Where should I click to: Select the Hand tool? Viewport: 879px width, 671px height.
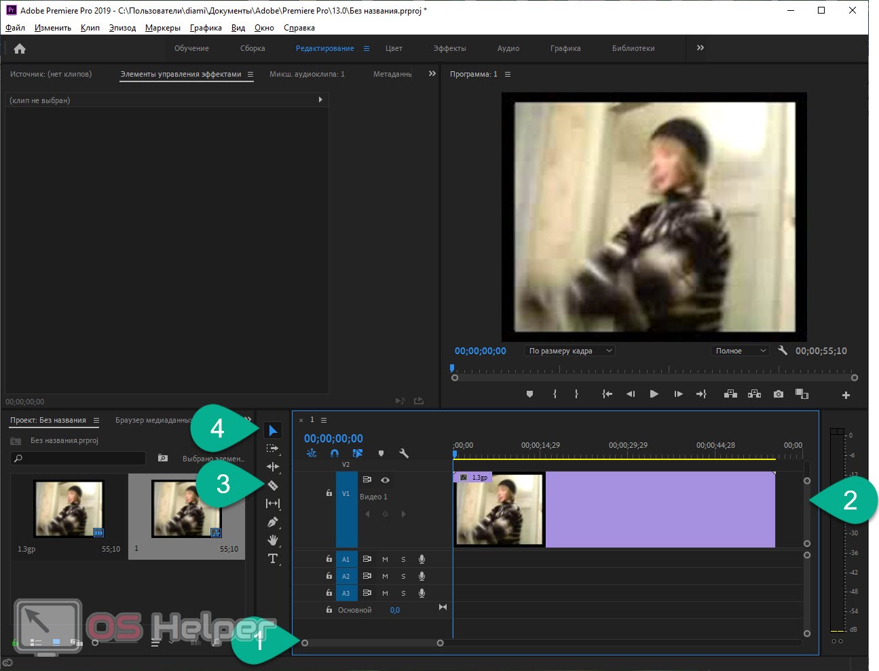[273, 540]
